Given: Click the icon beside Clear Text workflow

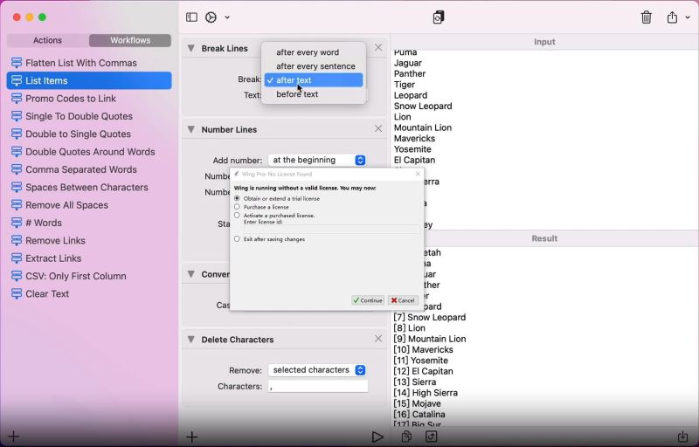Looking at the screenshot, I should click(17, 294).
